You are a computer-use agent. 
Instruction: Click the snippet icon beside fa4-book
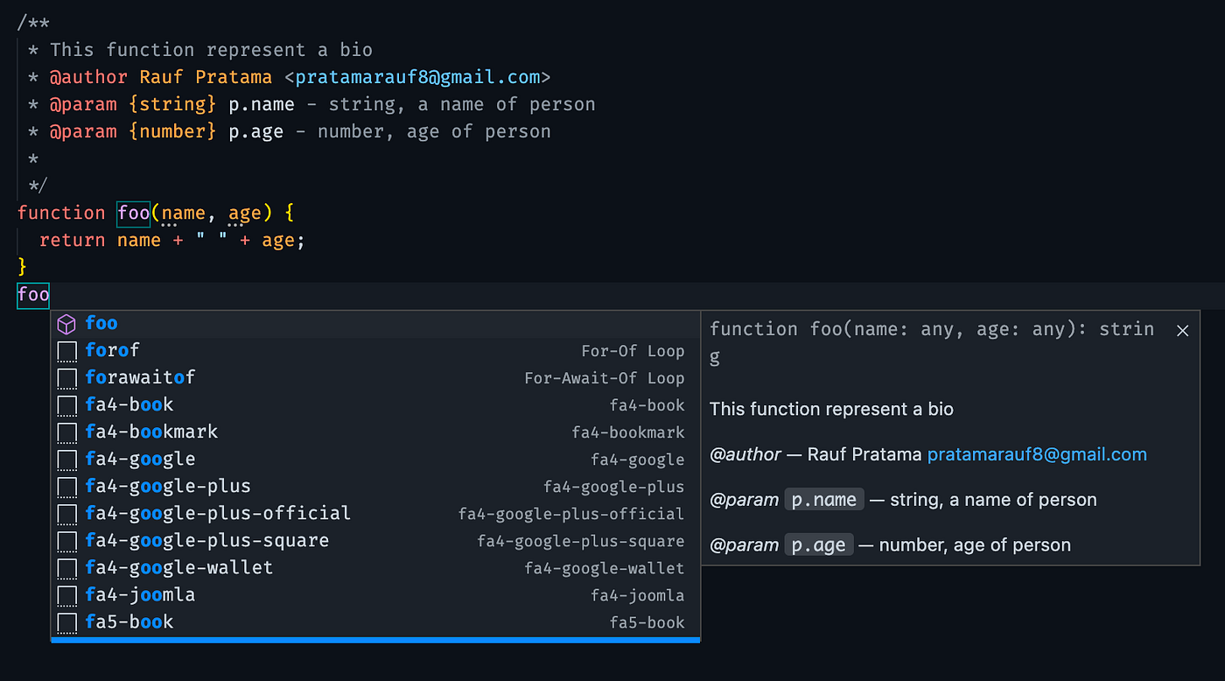[x=66, y=404]
